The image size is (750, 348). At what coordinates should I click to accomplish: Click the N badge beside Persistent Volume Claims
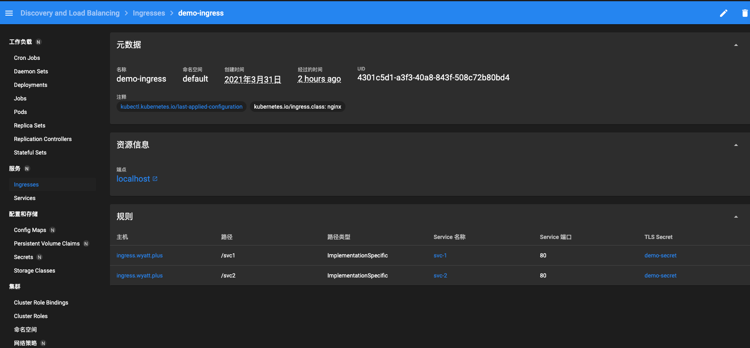[86, 244]
